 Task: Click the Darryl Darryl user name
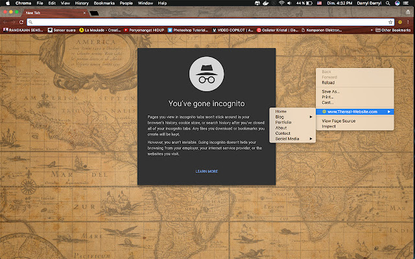369,3
